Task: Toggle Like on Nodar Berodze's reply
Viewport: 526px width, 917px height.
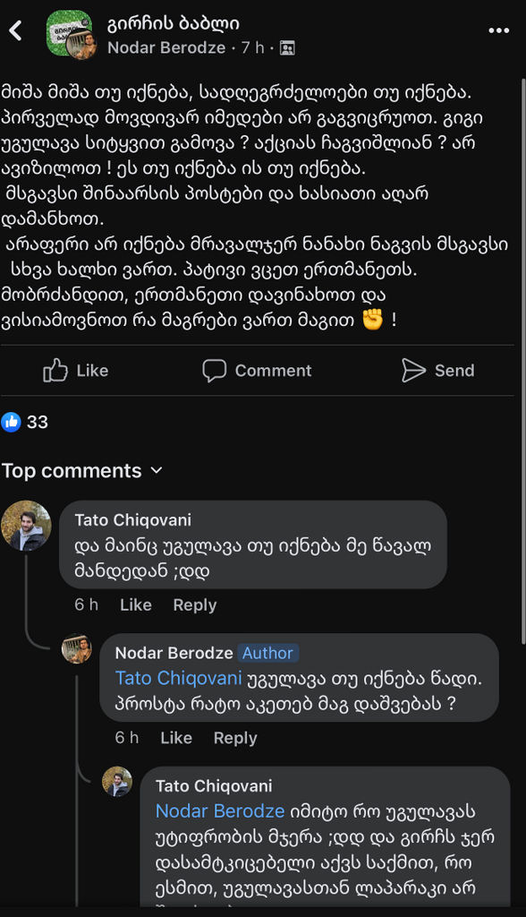Action: [176, 738]
